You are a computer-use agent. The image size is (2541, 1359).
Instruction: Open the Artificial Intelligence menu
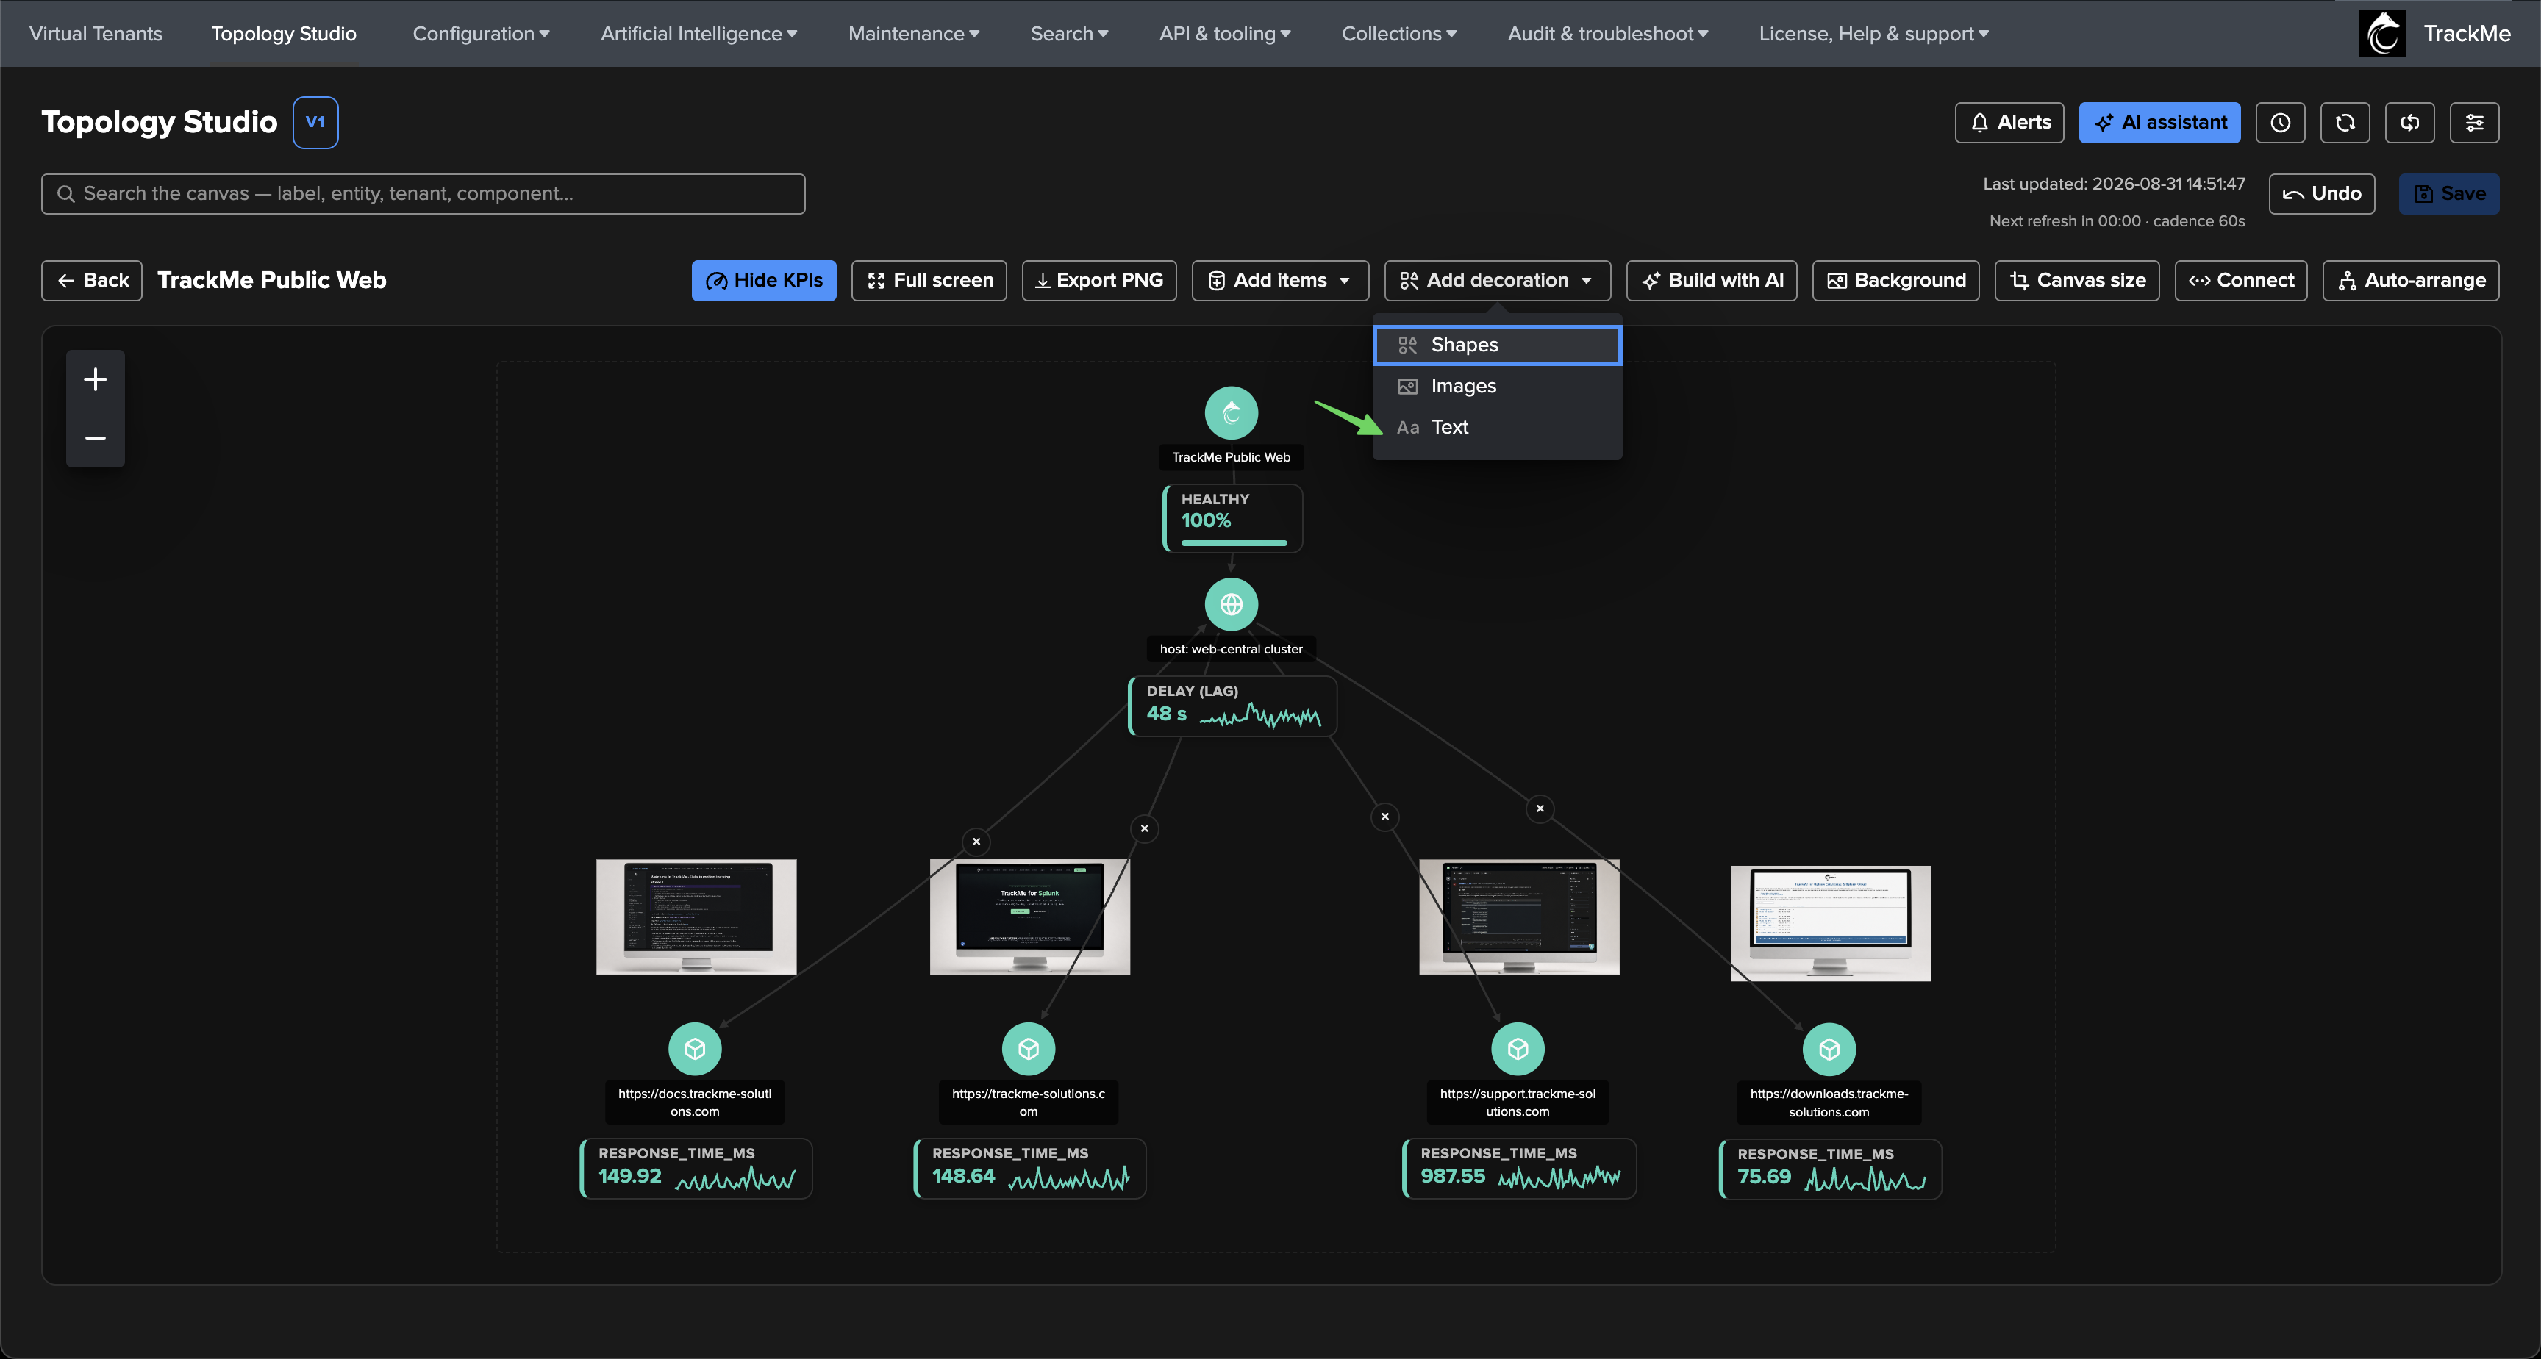[698, 34]
